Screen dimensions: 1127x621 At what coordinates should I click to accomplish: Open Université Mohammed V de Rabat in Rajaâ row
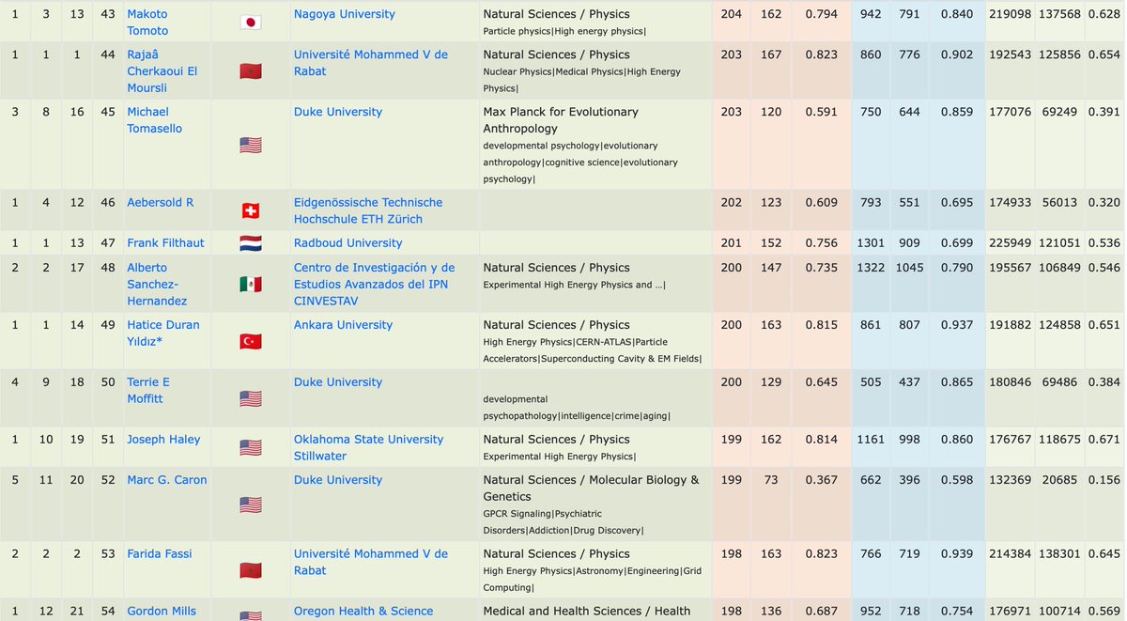pos(371,63)
